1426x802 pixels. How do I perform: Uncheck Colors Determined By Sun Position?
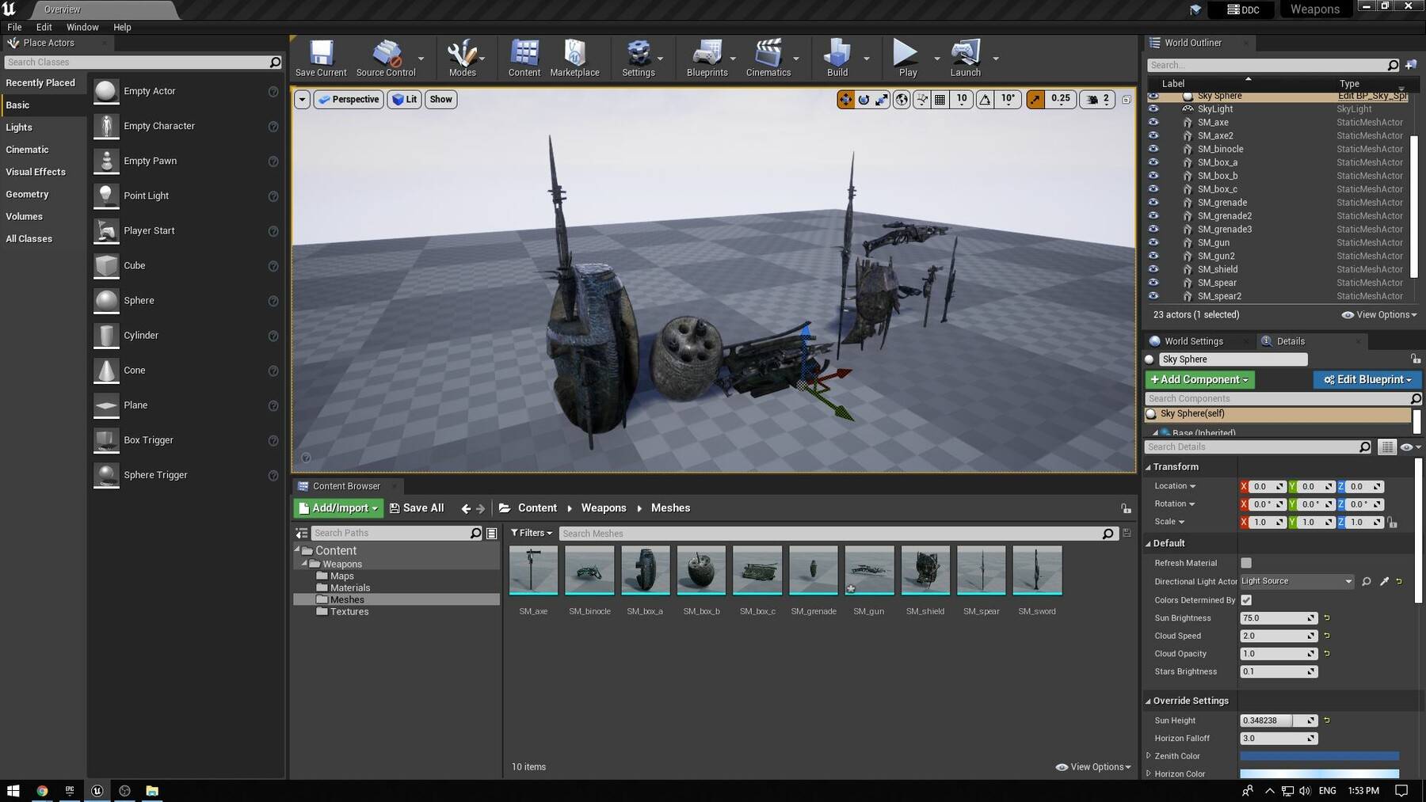[x=1246, y=600]
